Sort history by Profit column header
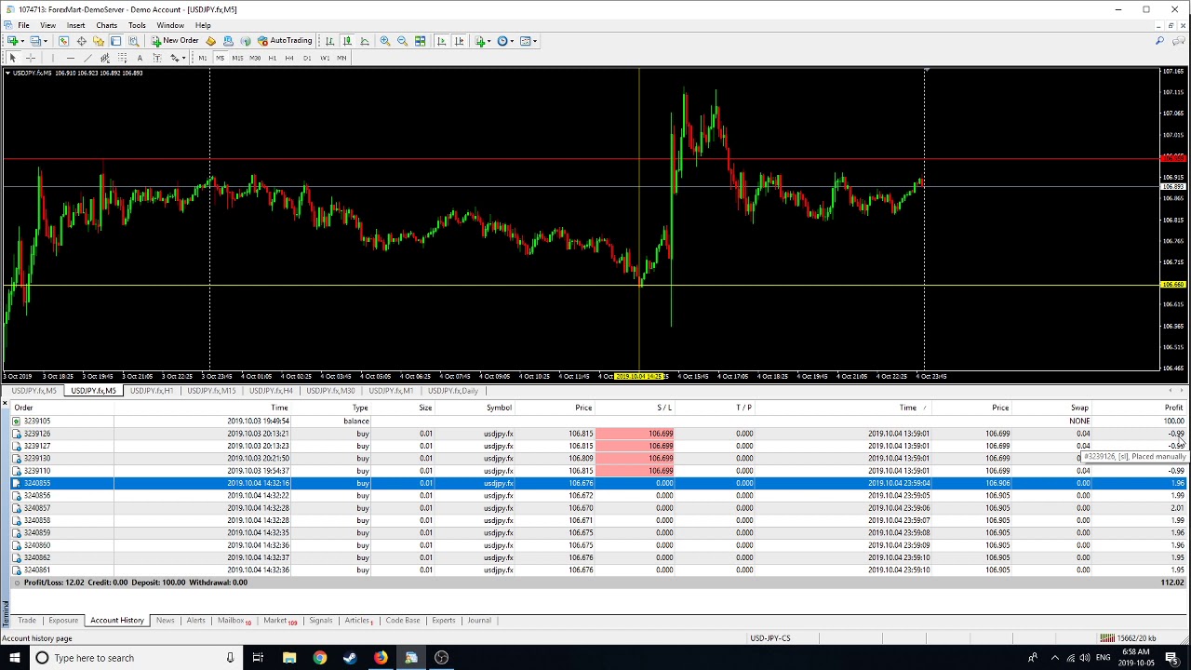This screenshot has height=670, width=1191. (1173, 408)
